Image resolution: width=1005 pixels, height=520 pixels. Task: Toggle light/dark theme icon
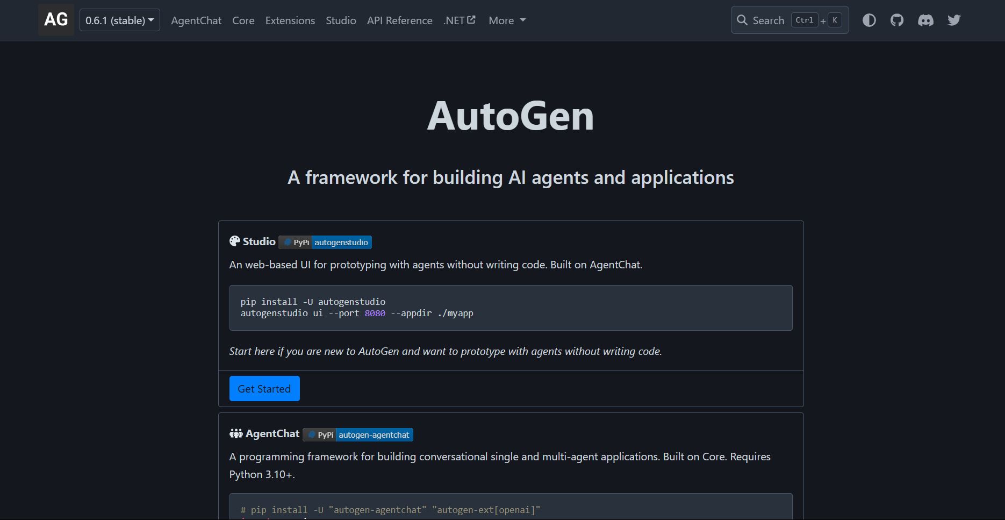point(869,20)
